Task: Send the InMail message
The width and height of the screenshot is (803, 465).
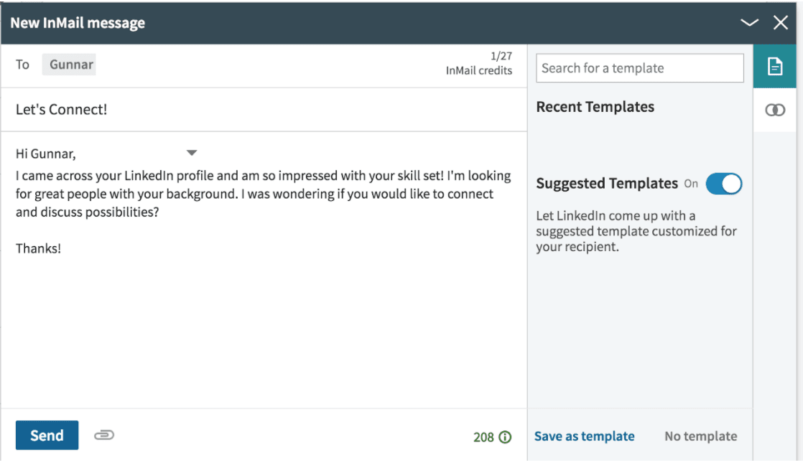Action: point(47,436)
